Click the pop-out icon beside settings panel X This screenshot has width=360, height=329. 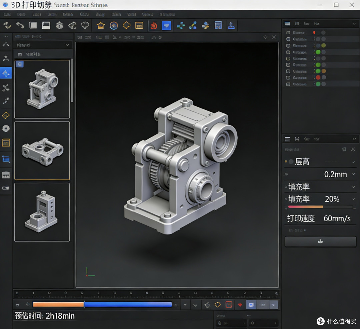point(344,149)
